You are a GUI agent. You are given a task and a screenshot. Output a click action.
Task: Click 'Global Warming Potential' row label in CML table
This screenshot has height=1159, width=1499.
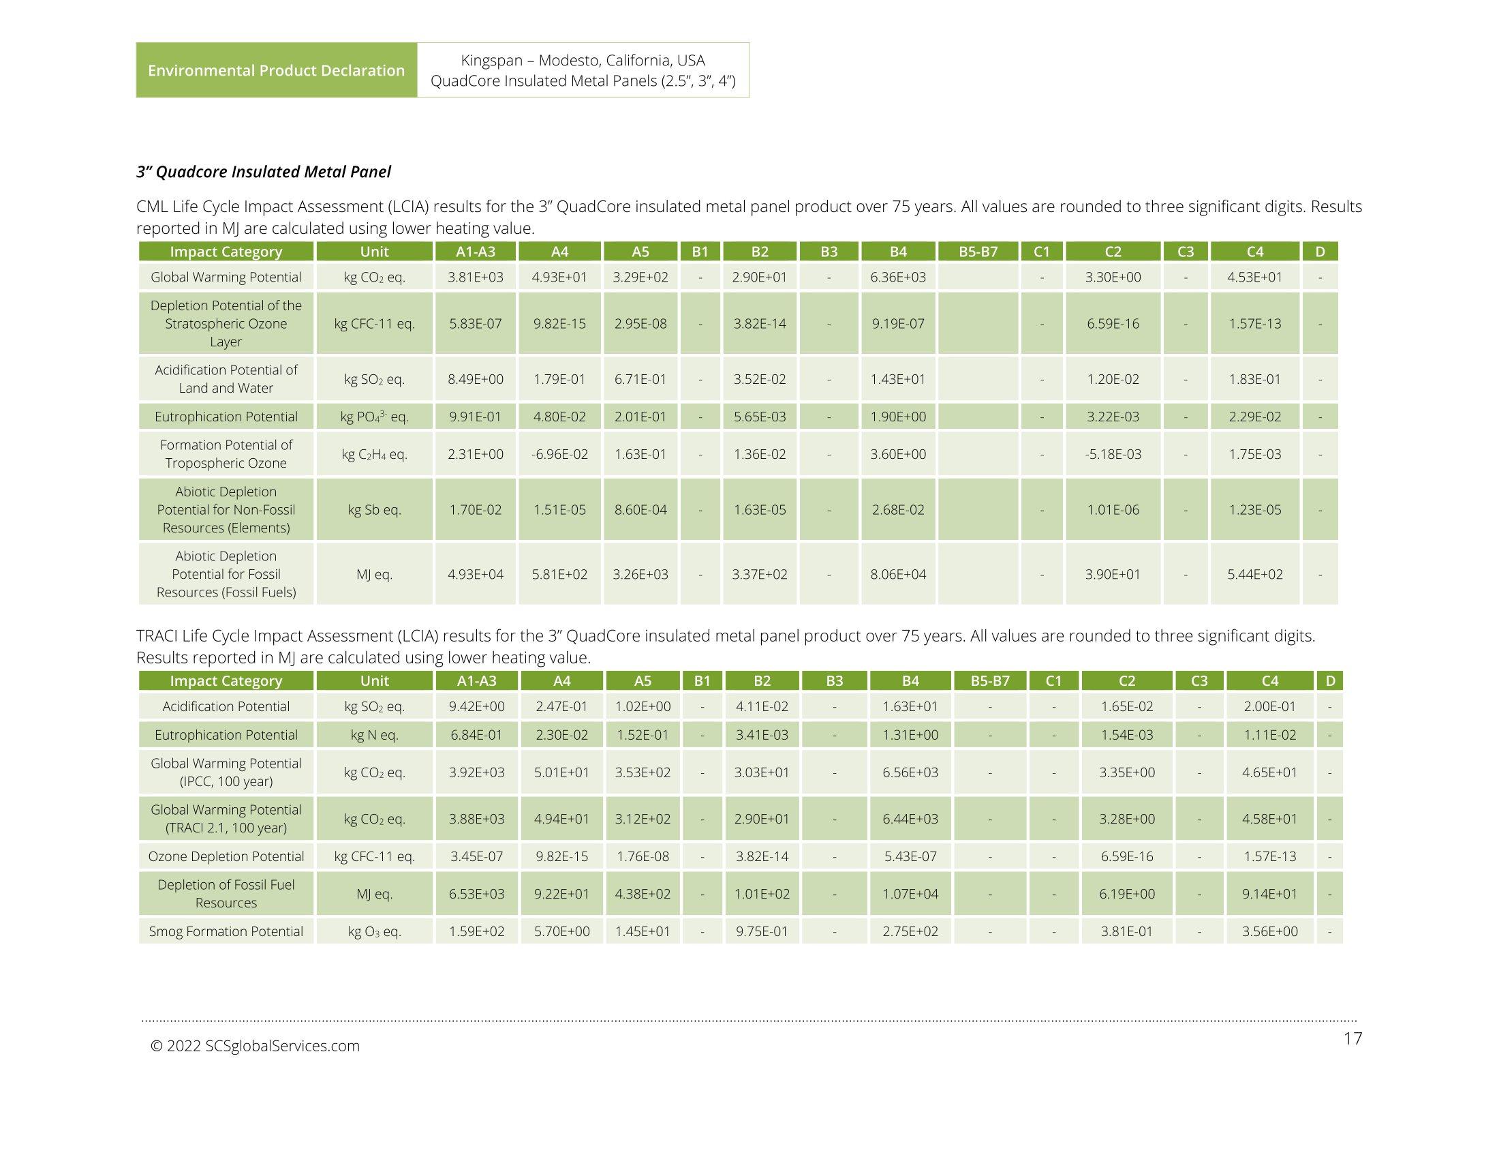[226, 277]
